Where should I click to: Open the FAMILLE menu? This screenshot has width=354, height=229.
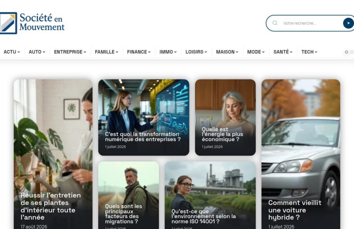pos(107,52)
